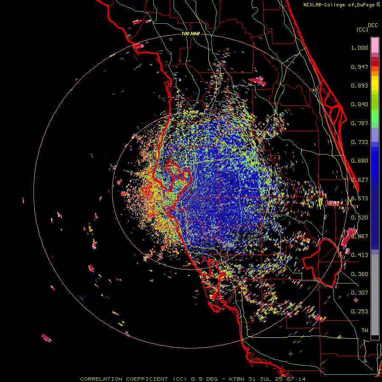Click the 0.893 scale value
Image resolution: width=382 pixels, height=382 pixels.
(360, 85)
